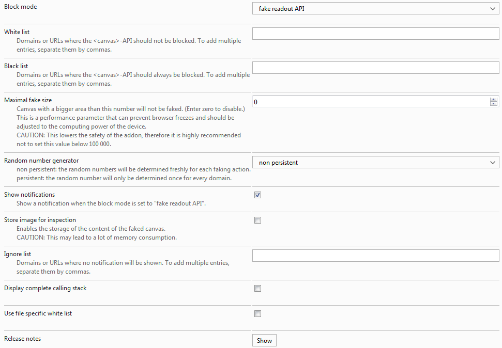Decrease Maximal fake size with down arrow
This screenshot has width=502, height=348.
pyautogui.click(x=493, y=104)
